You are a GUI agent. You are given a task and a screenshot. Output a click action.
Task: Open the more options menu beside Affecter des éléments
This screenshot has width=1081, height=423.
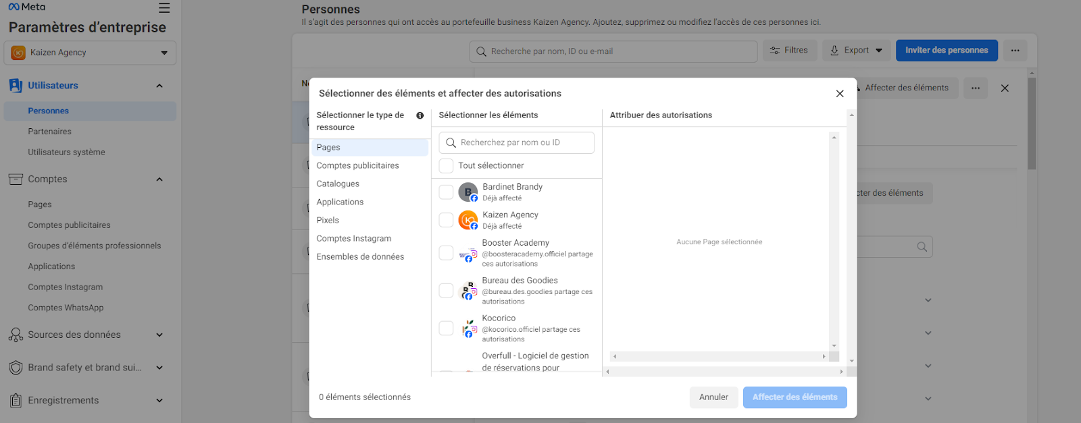976,88
